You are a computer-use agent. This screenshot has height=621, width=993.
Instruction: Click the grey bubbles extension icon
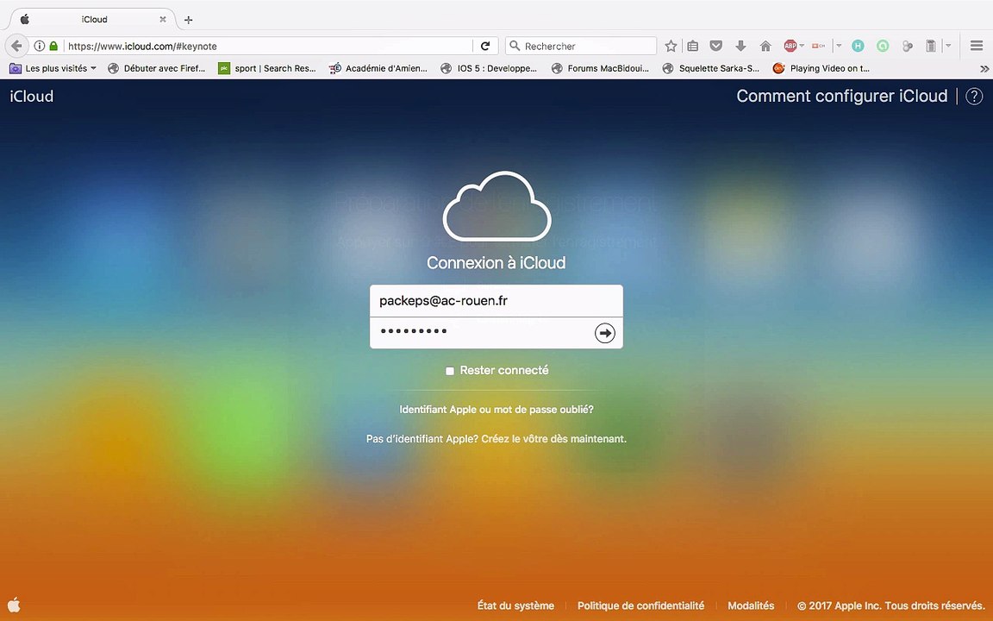tap(908, 46)
